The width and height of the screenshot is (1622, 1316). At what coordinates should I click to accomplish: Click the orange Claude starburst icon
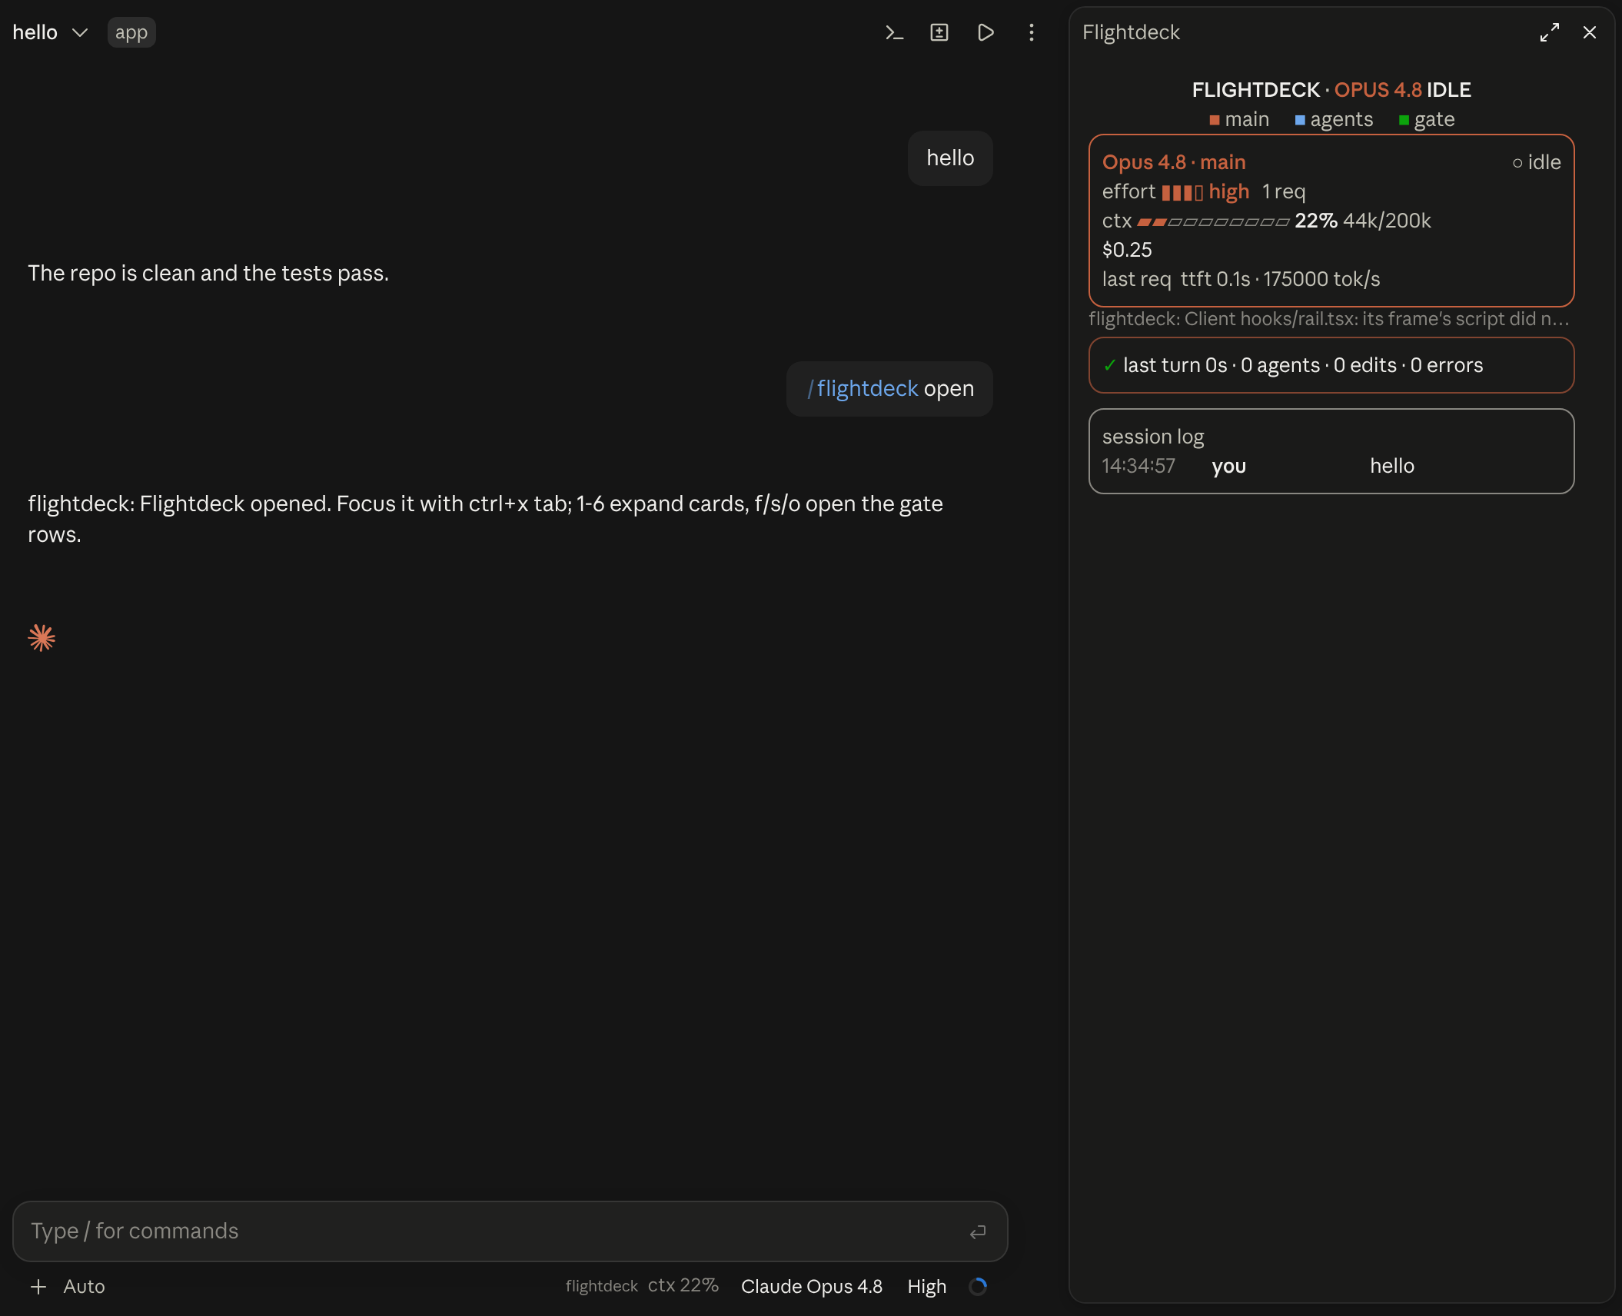tap(42, 637)
